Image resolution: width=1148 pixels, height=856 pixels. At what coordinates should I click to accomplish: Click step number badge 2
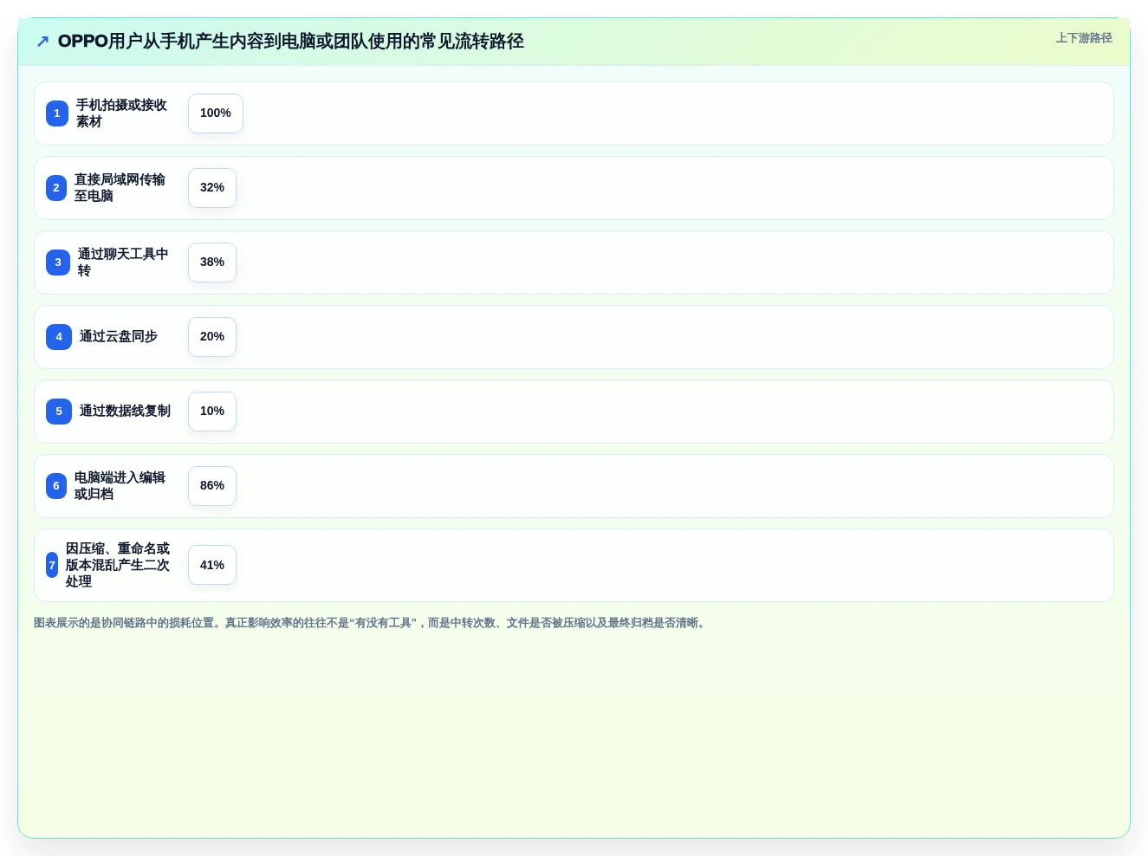click(56, 188)
